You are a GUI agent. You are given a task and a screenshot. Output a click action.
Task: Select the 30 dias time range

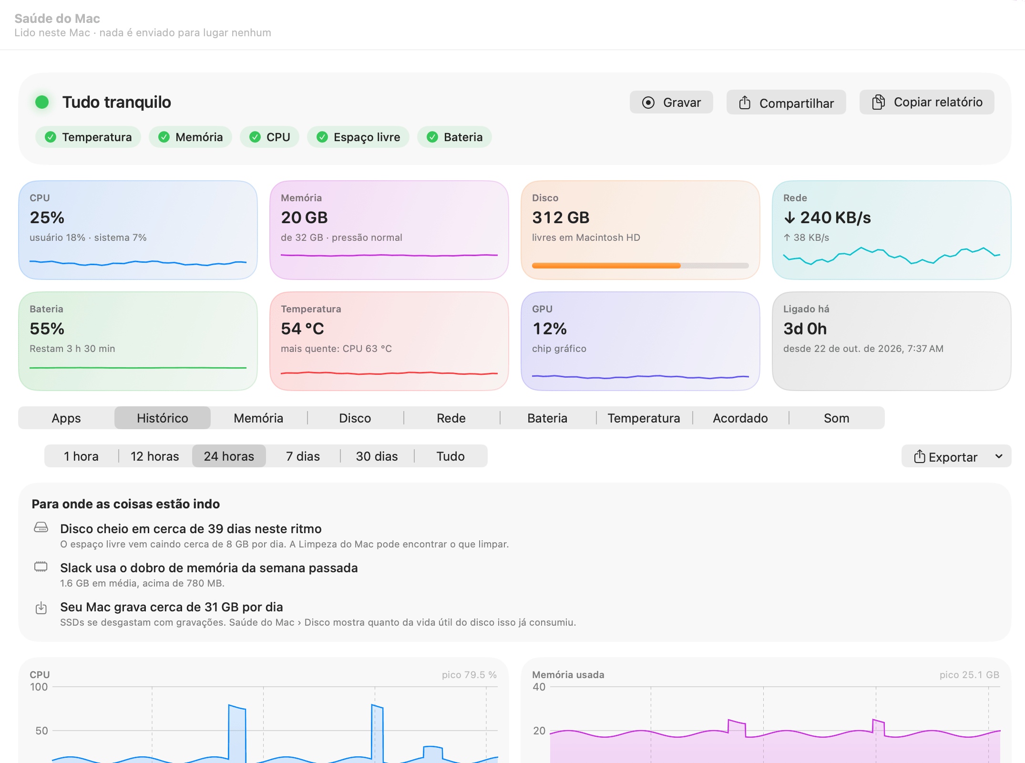click(x=377, y=456)
